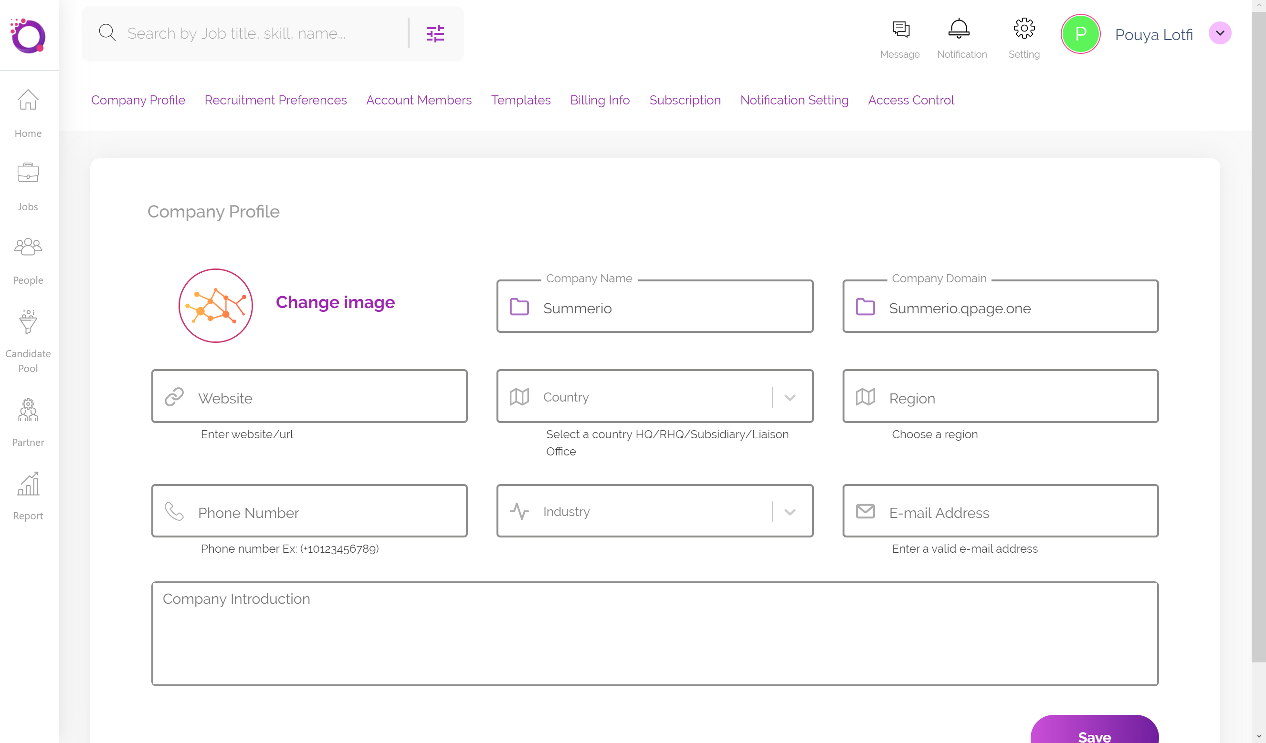
Task: Expand the Pouya Lotfi user menu arrow
Action: point(1220,34)
